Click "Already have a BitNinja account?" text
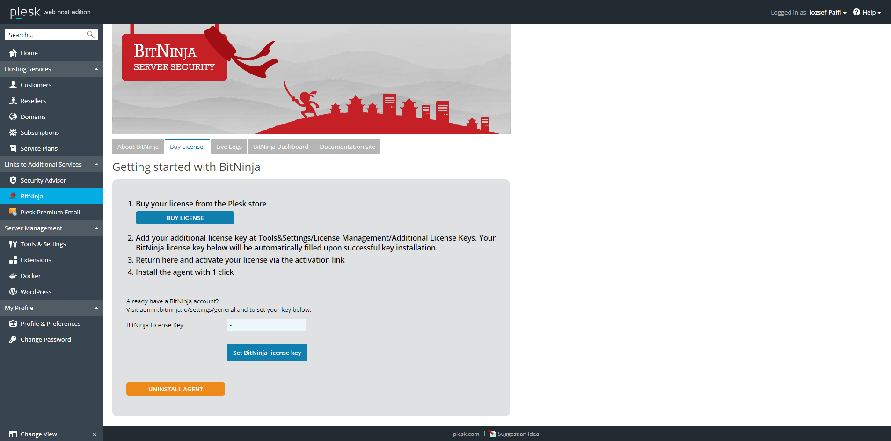This screenshot has height=441, width=891. point(172,301)
